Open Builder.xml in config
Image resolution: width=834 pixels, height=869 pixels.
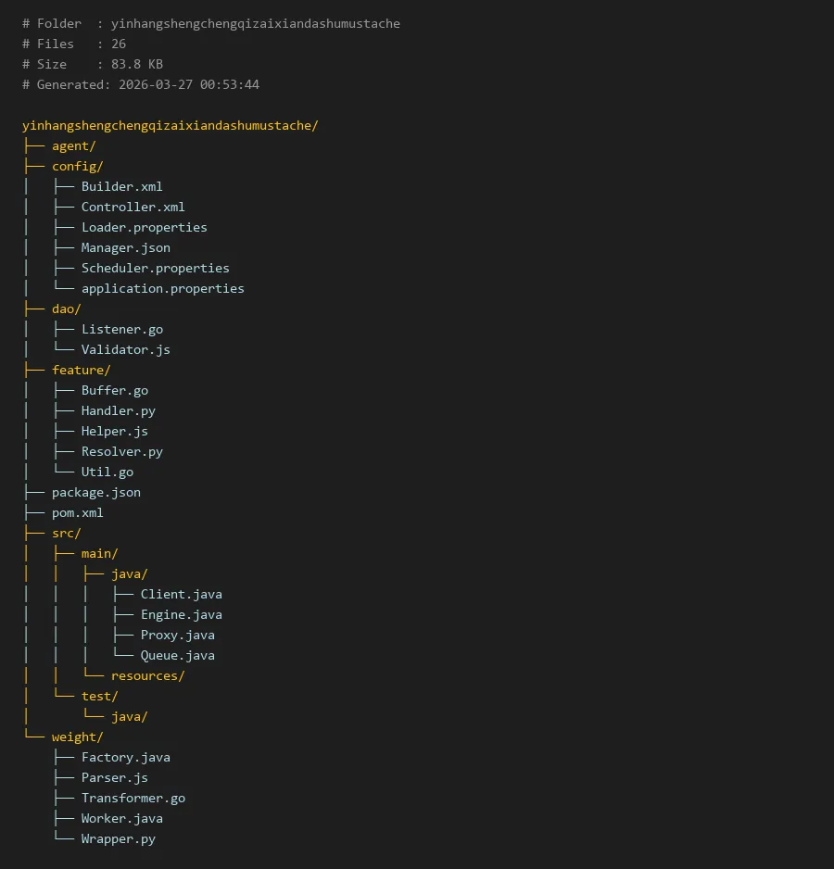pos(121,186)
